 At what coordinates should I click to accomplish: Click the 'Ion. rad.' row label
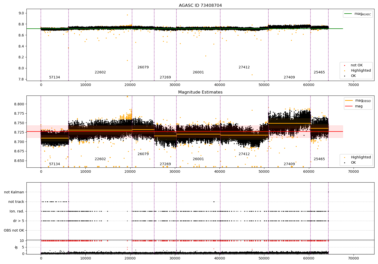pos(17,211)
